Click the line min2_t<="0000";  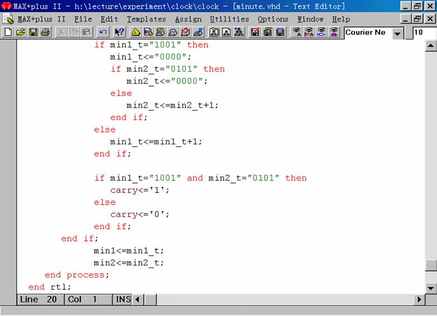(167, 81)
